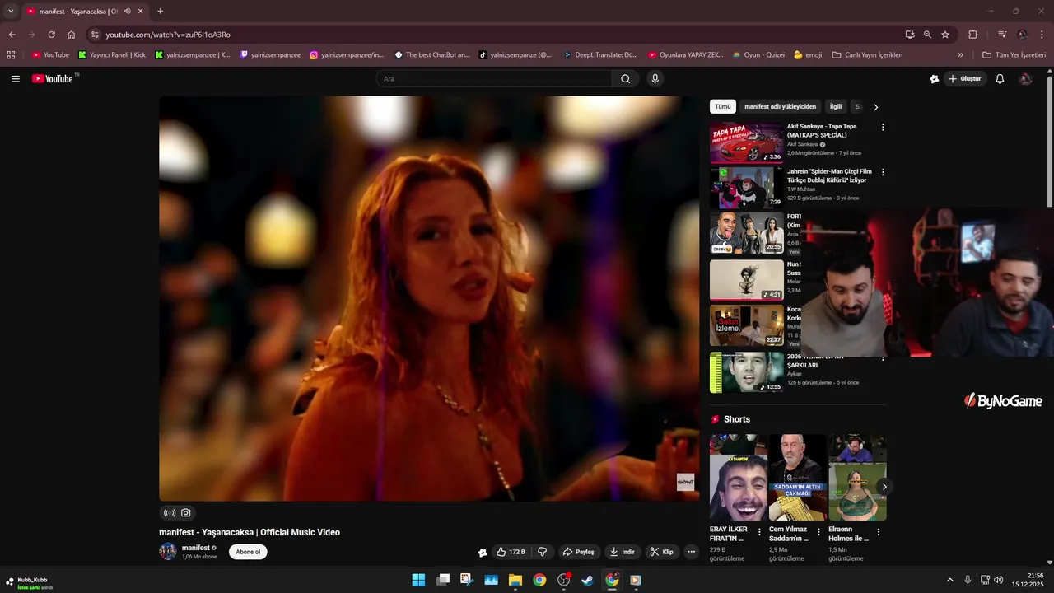Click the browser home icon
This screenshot has width=1054, height=593.
point(71,35)
